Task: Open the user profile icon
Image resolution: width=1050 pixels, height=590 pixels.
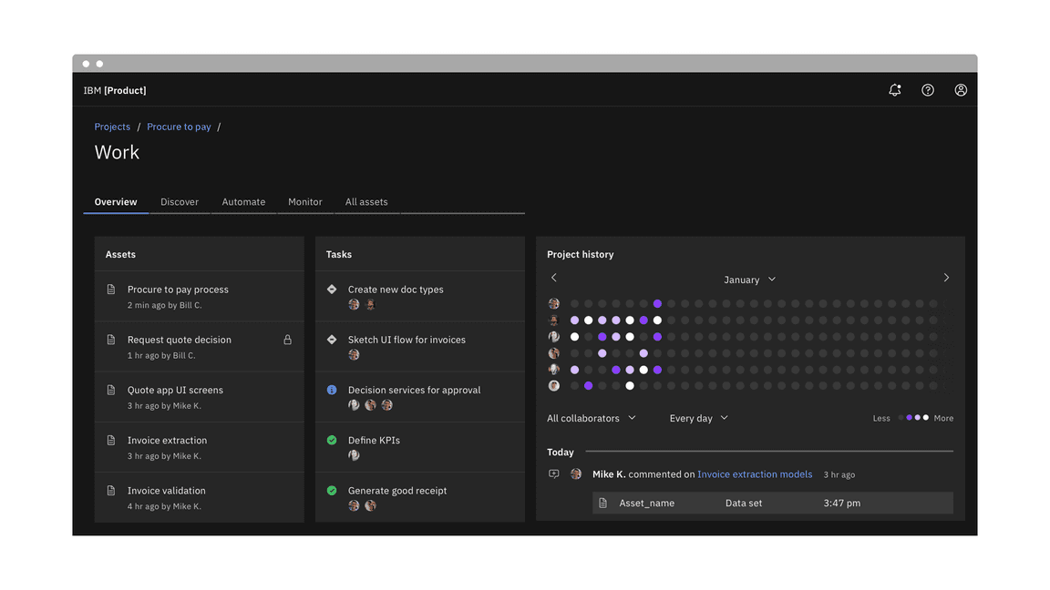Action: click(x=961, y=90)
